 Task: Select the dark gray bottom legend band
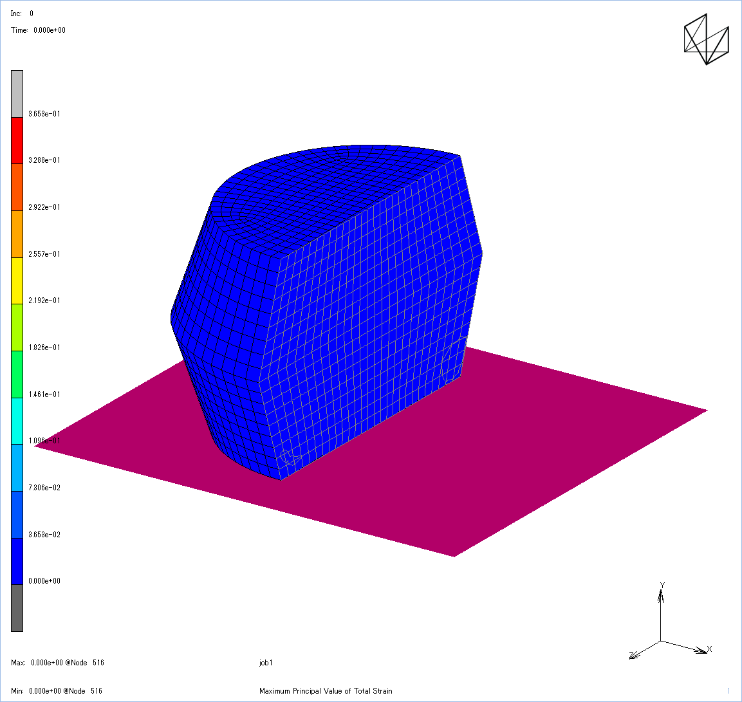17,608
